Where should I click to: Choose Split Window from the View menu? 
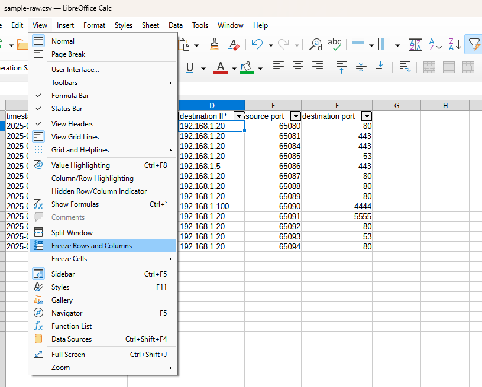point(72,233)
